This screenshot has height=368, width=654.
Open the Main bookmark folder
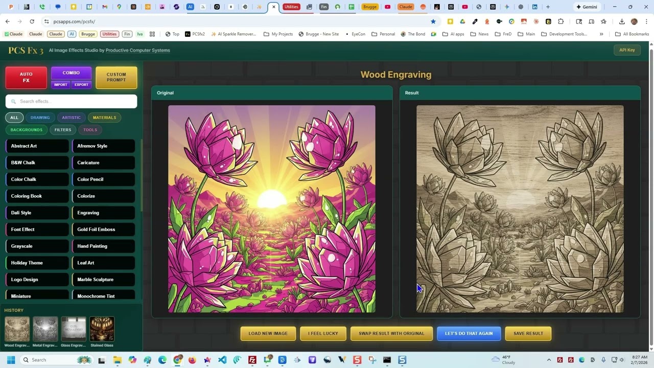pyautogui.click(x=526, y=34)
